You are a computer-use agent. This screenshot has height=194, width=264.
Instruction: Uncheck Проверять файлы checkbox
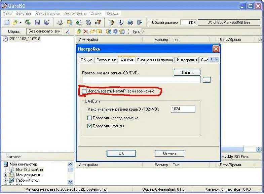coord(89,126)
